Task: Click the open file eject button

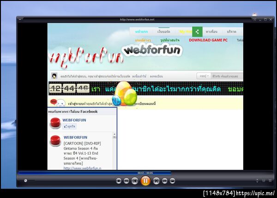Action: click(x=172, y=181)
